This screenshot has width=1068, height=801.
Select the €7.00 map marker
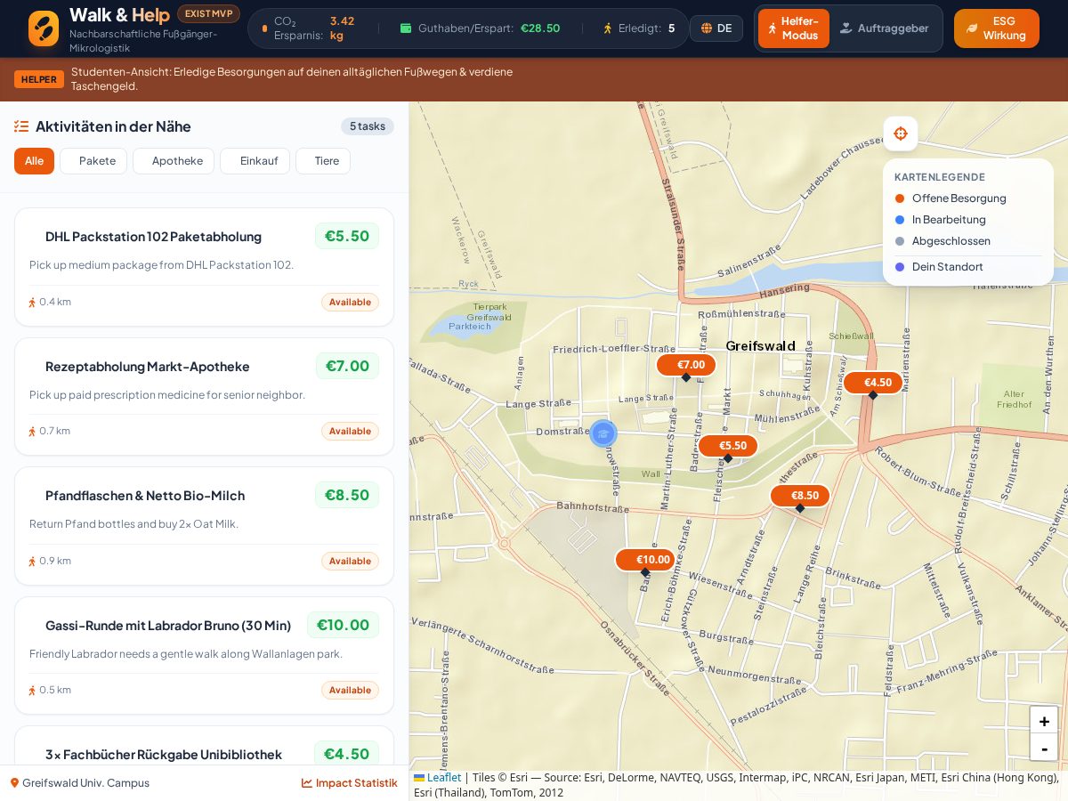pos(686,365)
